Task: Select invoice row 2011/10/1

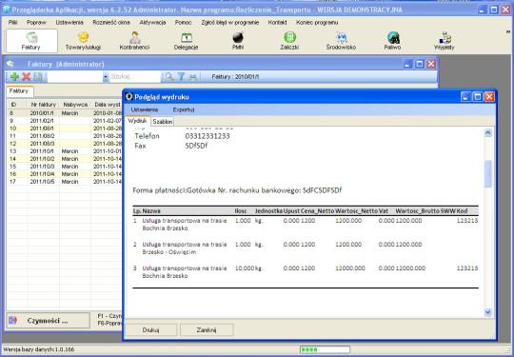Action: point(65,151)
